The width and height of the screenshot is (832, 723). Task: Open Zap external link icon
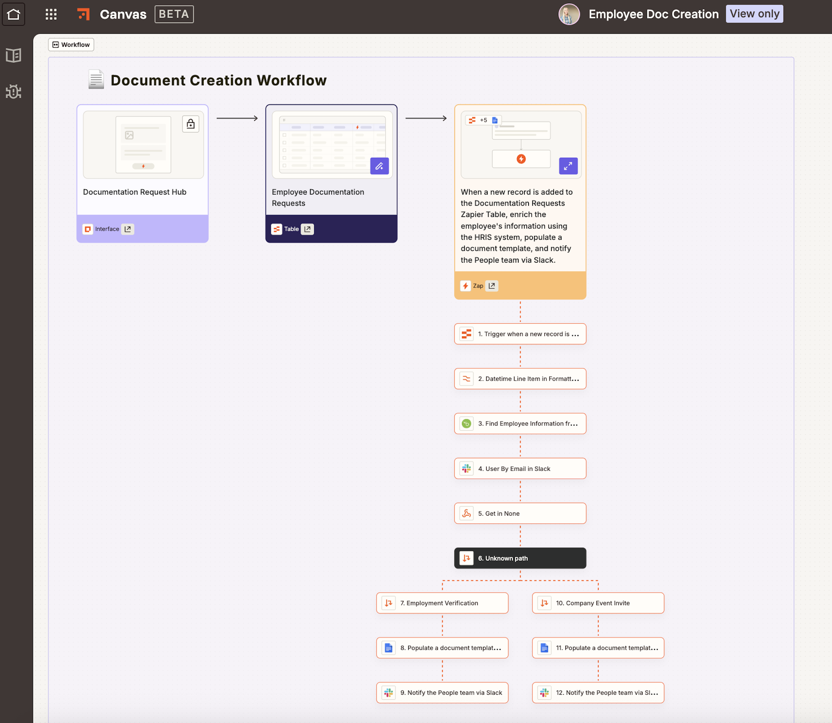491,286
